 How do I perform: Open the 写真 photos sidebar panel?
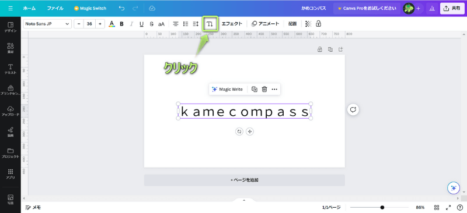pos(11,199)
